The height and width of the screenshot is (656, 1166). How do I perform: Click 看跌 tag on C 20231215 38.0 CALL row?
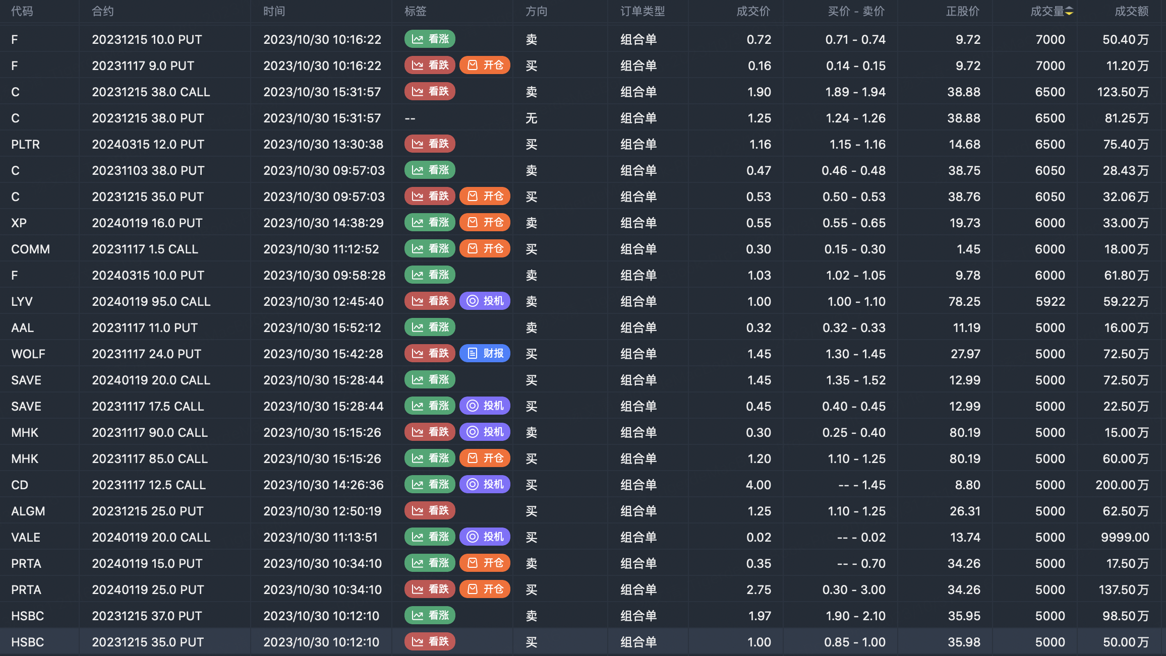[x=430, y=92]
